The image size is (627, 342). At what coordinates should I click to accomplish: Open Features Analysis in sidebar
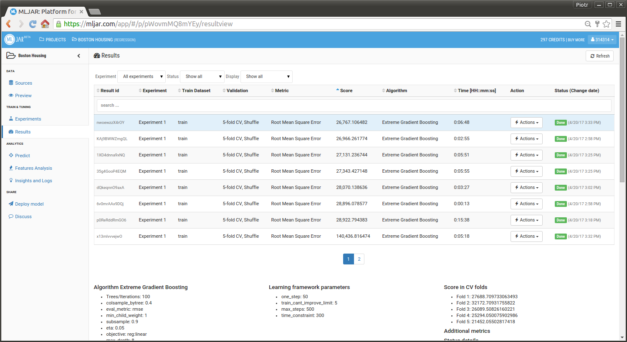tap(33, 168)
